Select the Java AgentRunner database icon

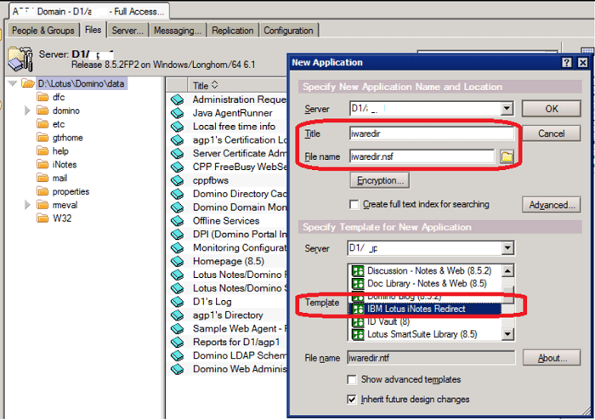[x=177, y=113]
